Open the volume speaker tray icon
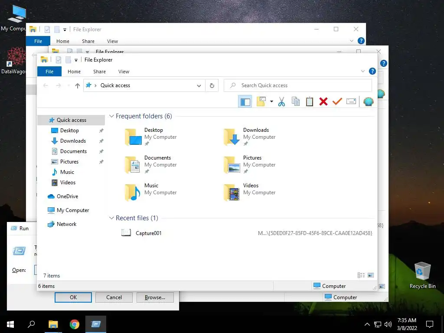Screen dimensions: 444x333 point(388,324)
